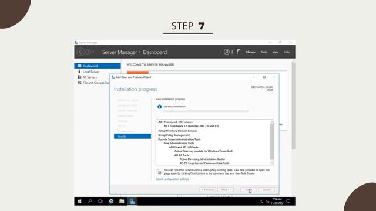The height and width of the screenshot is (211, 376).
Task: Click the installation progress bar
Action: point(206,111)
